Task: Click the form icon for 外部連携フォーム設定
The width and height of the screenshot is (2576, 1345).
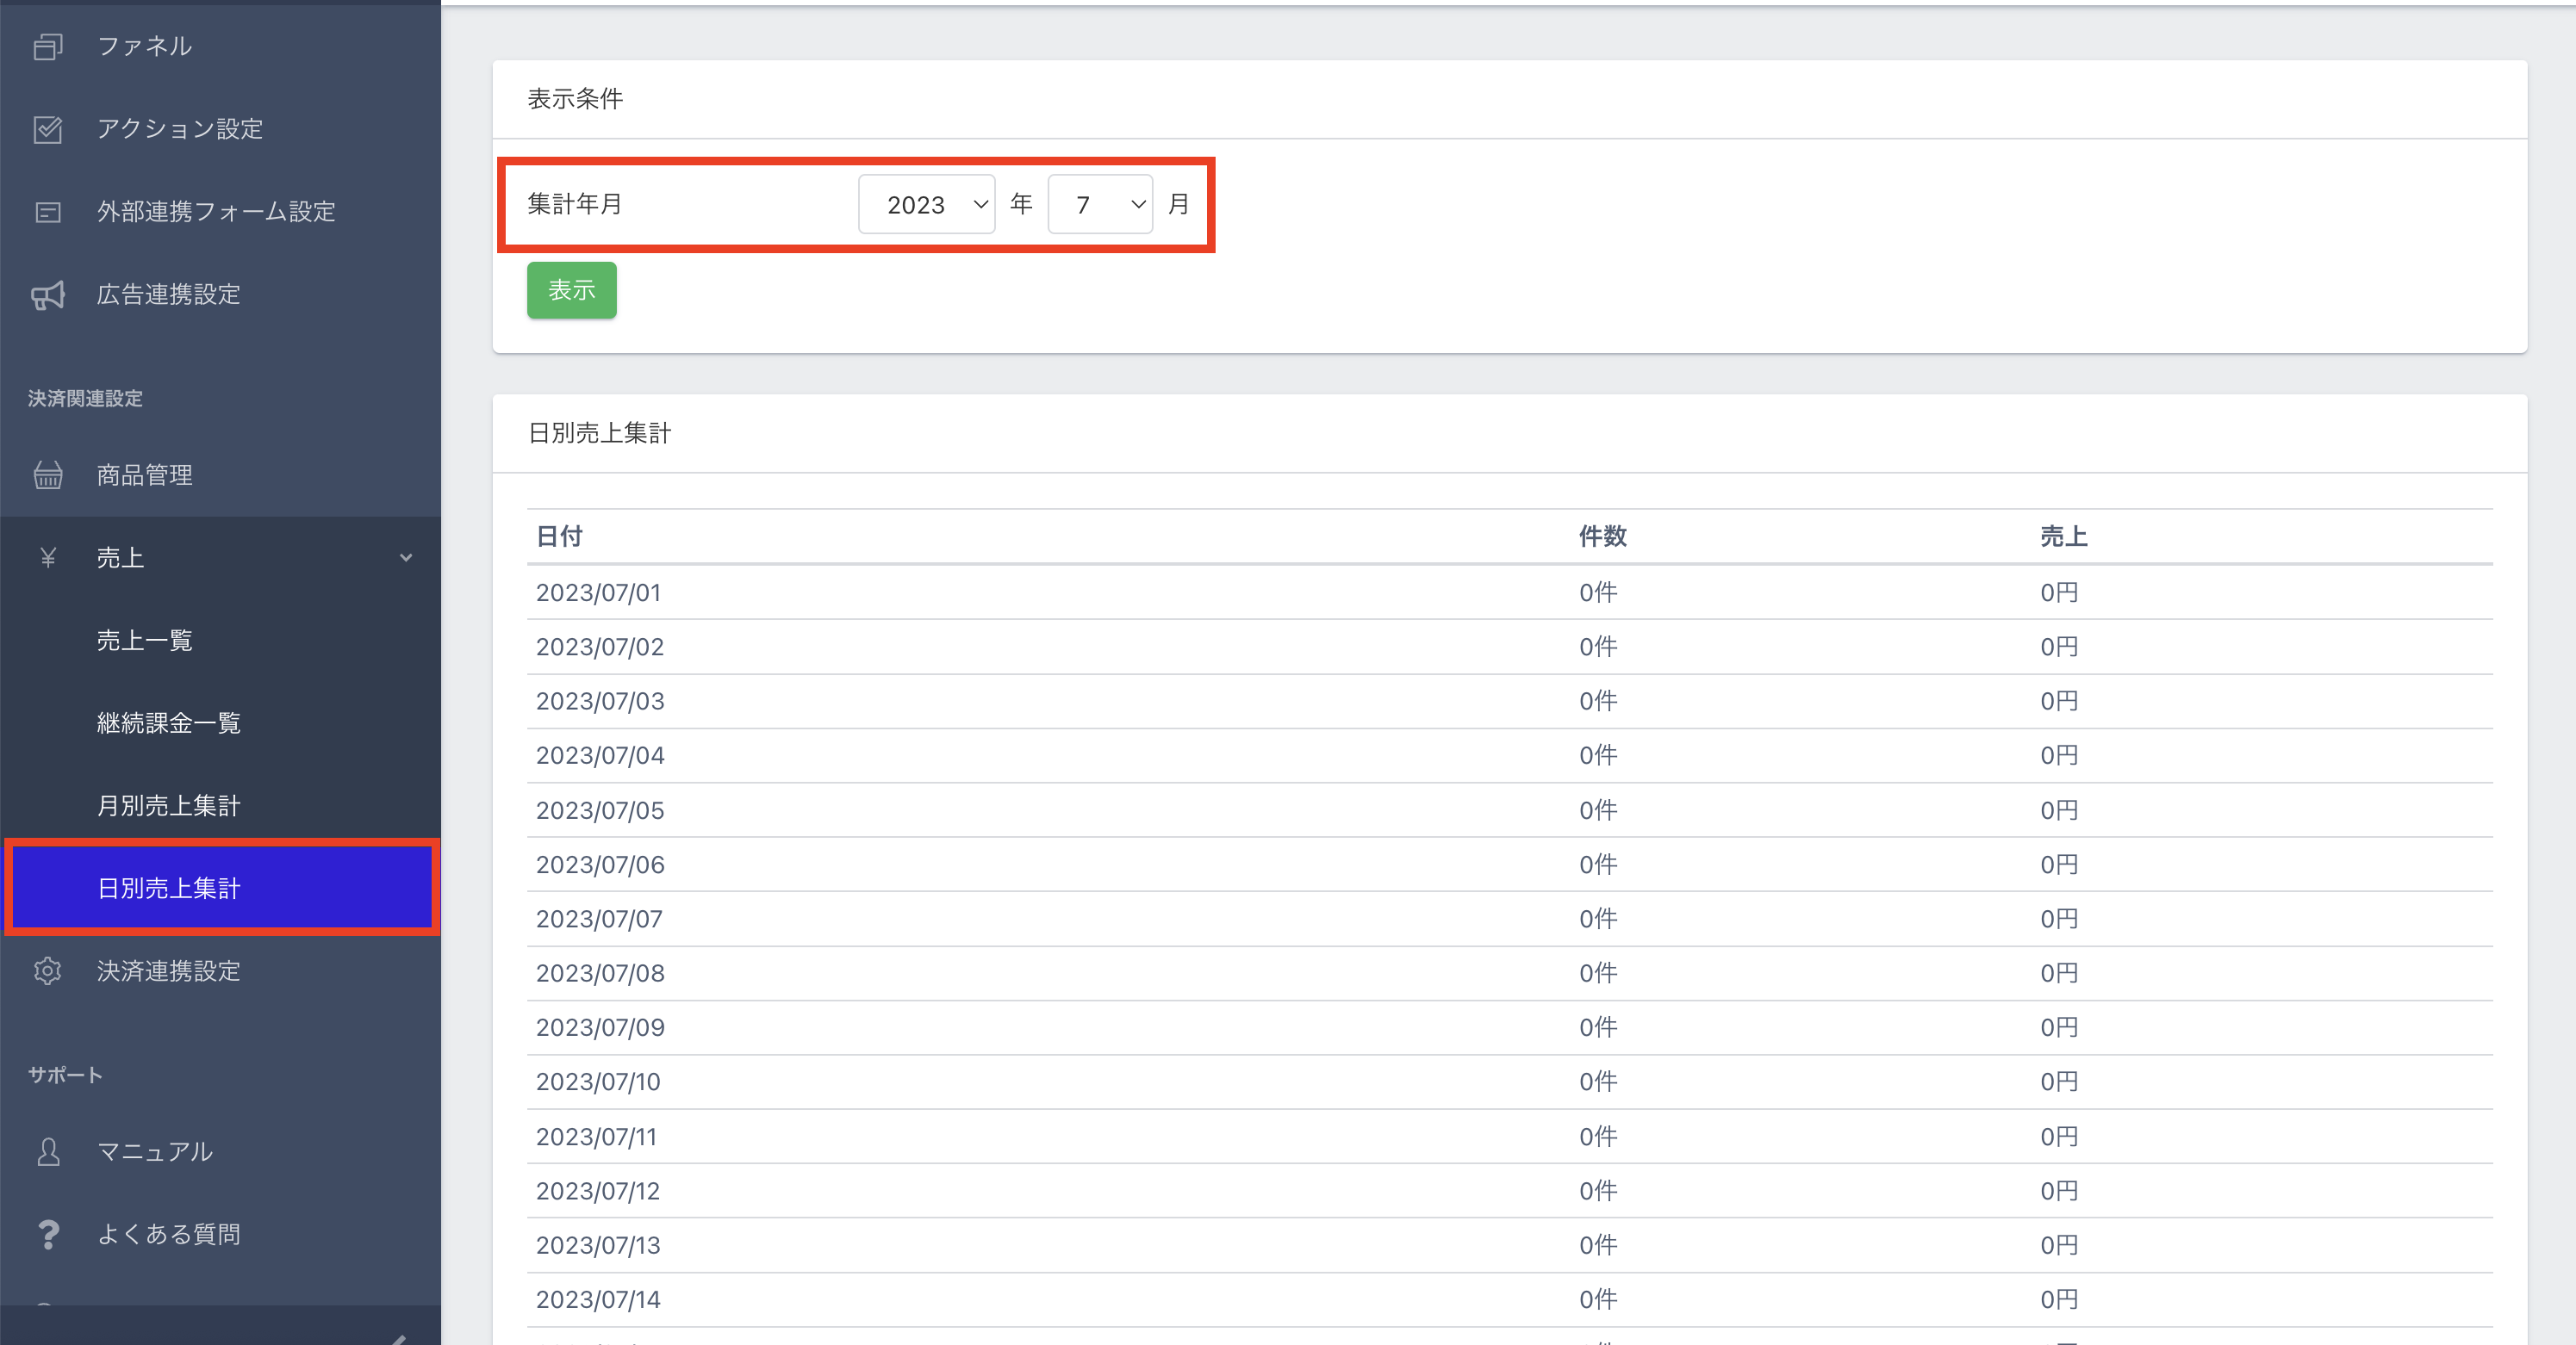Action: (47, 212)
